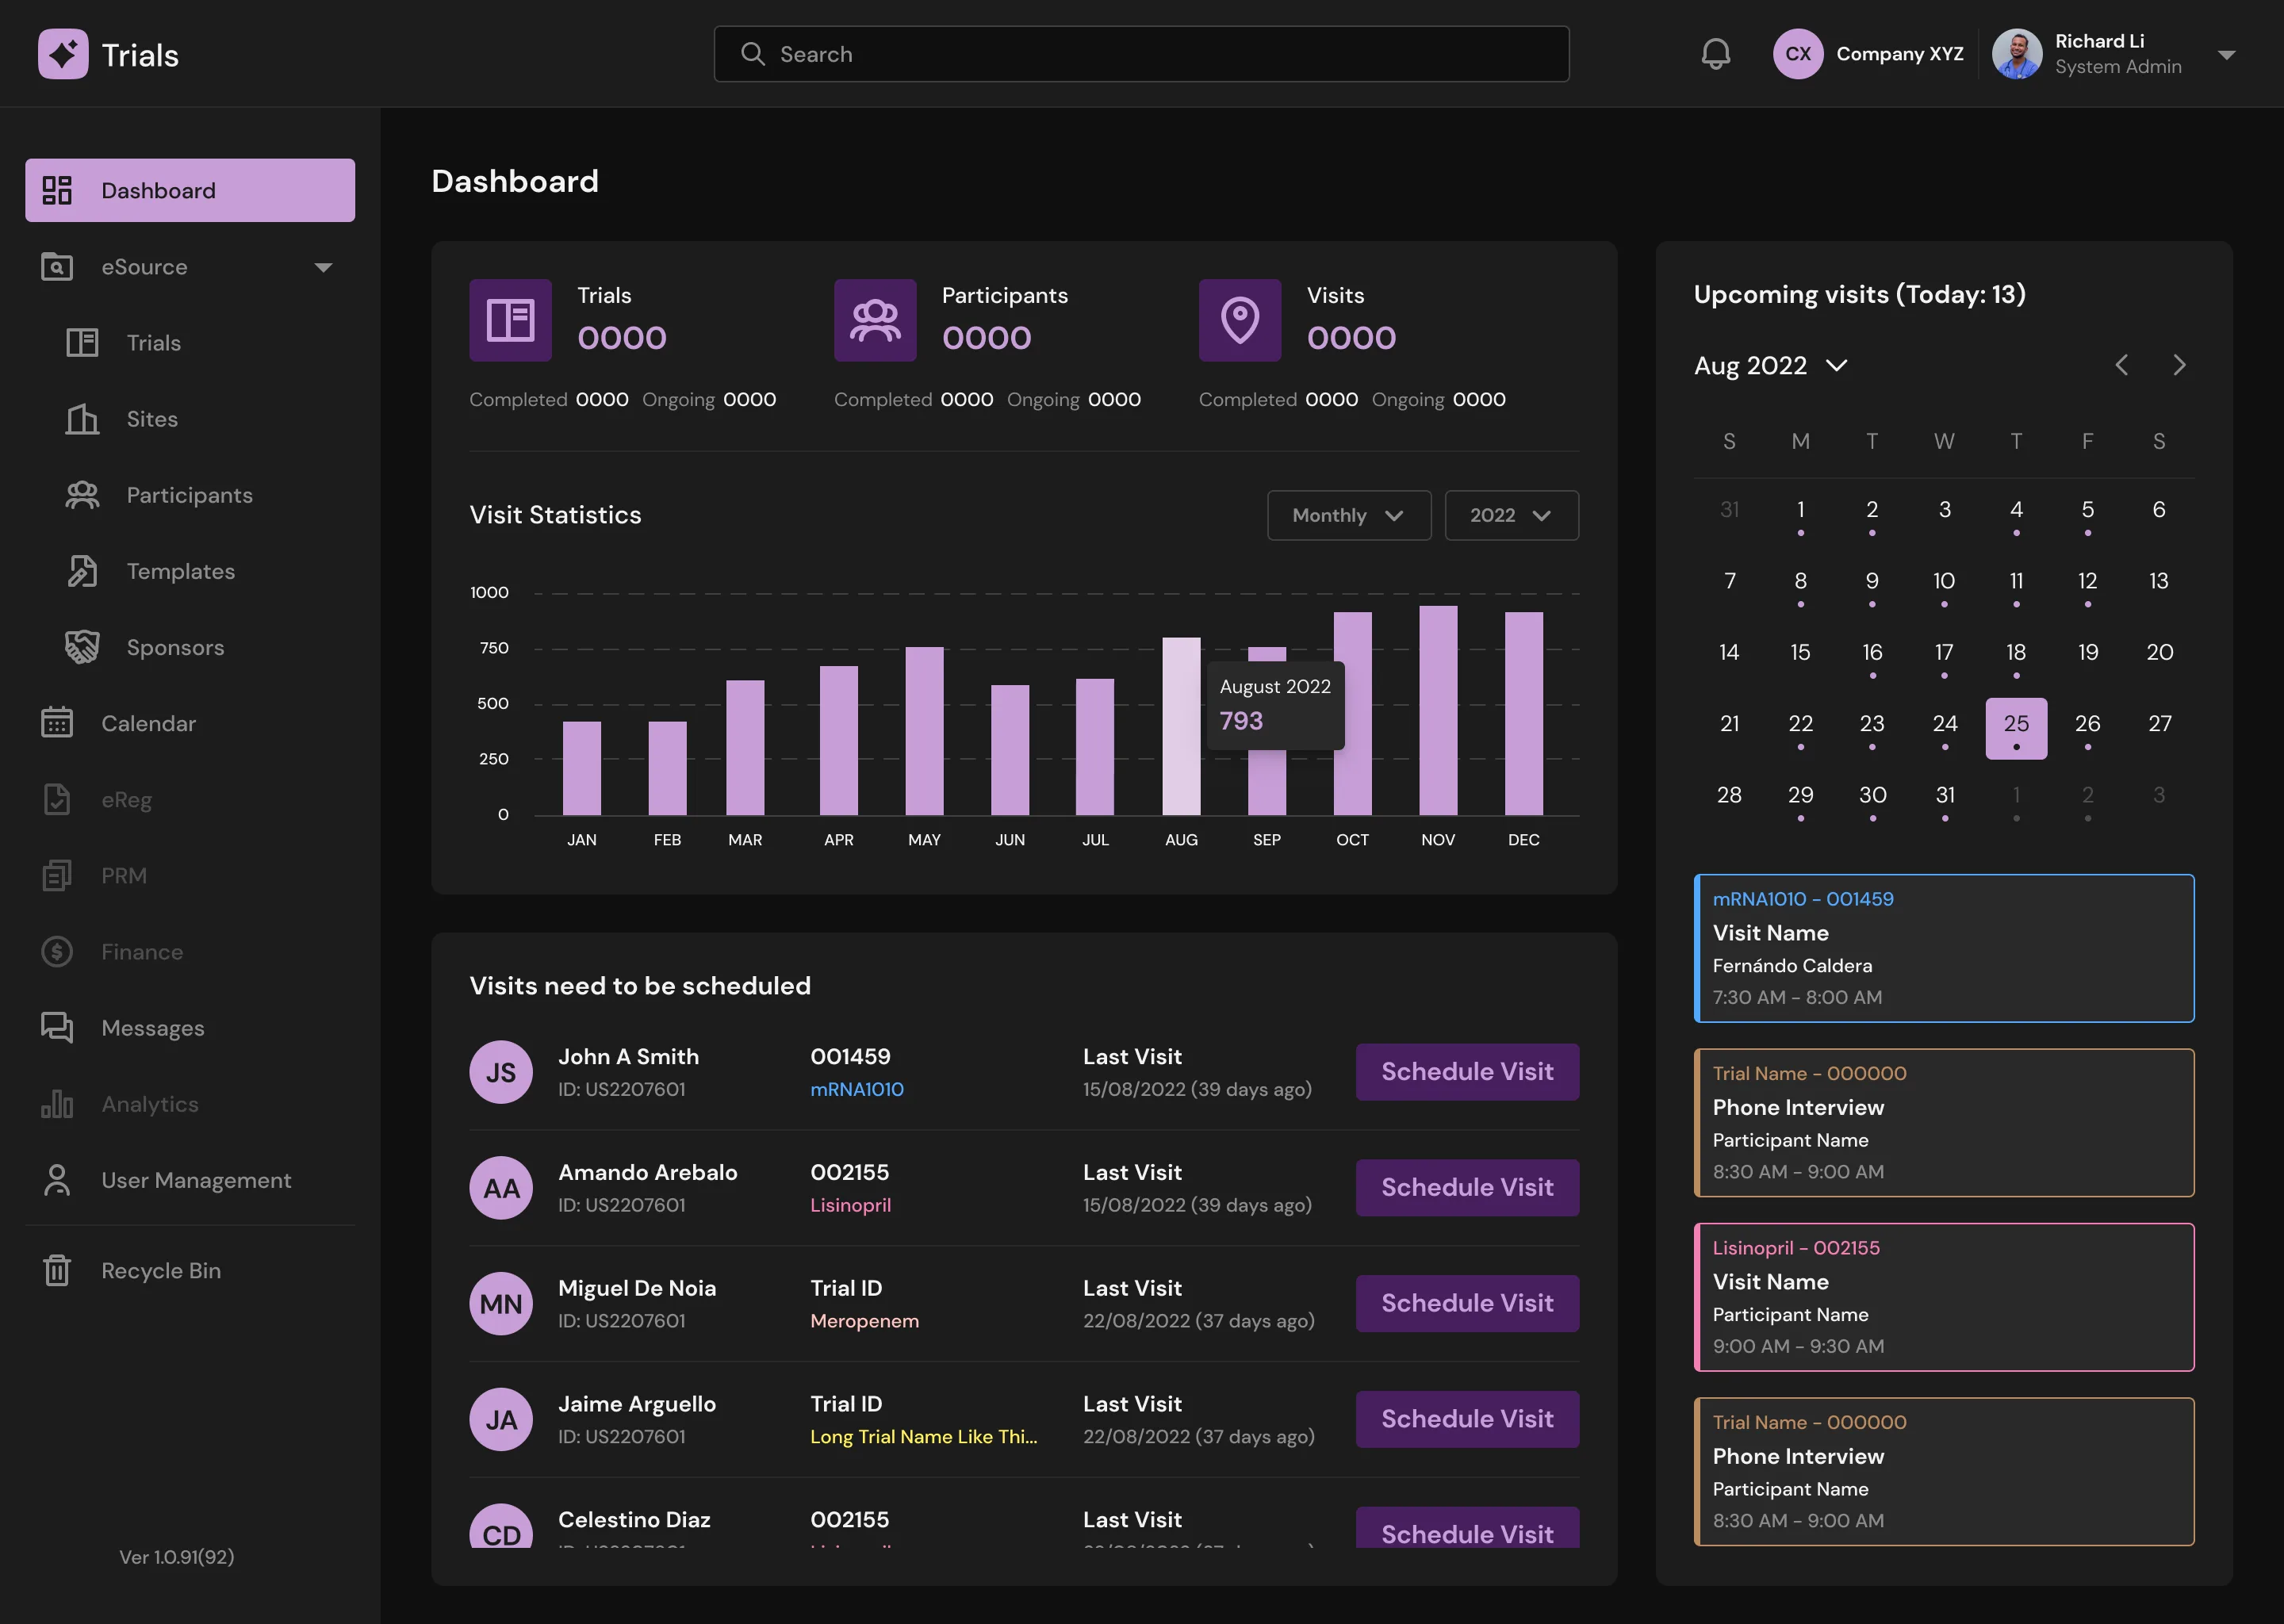
Task: Click the Meropenem trial link
Action: tap(864, 1321)
